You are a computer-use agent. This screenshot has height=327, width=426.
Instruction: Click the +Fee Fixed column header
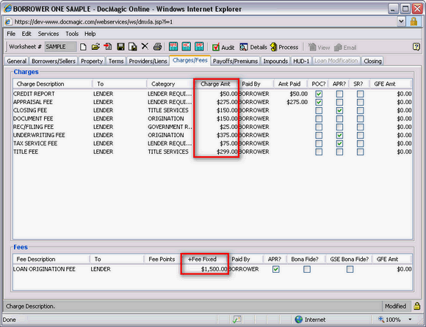tap(204, 260)
